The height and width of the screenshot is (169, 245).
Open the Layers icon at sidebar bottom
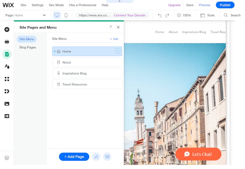7,158
